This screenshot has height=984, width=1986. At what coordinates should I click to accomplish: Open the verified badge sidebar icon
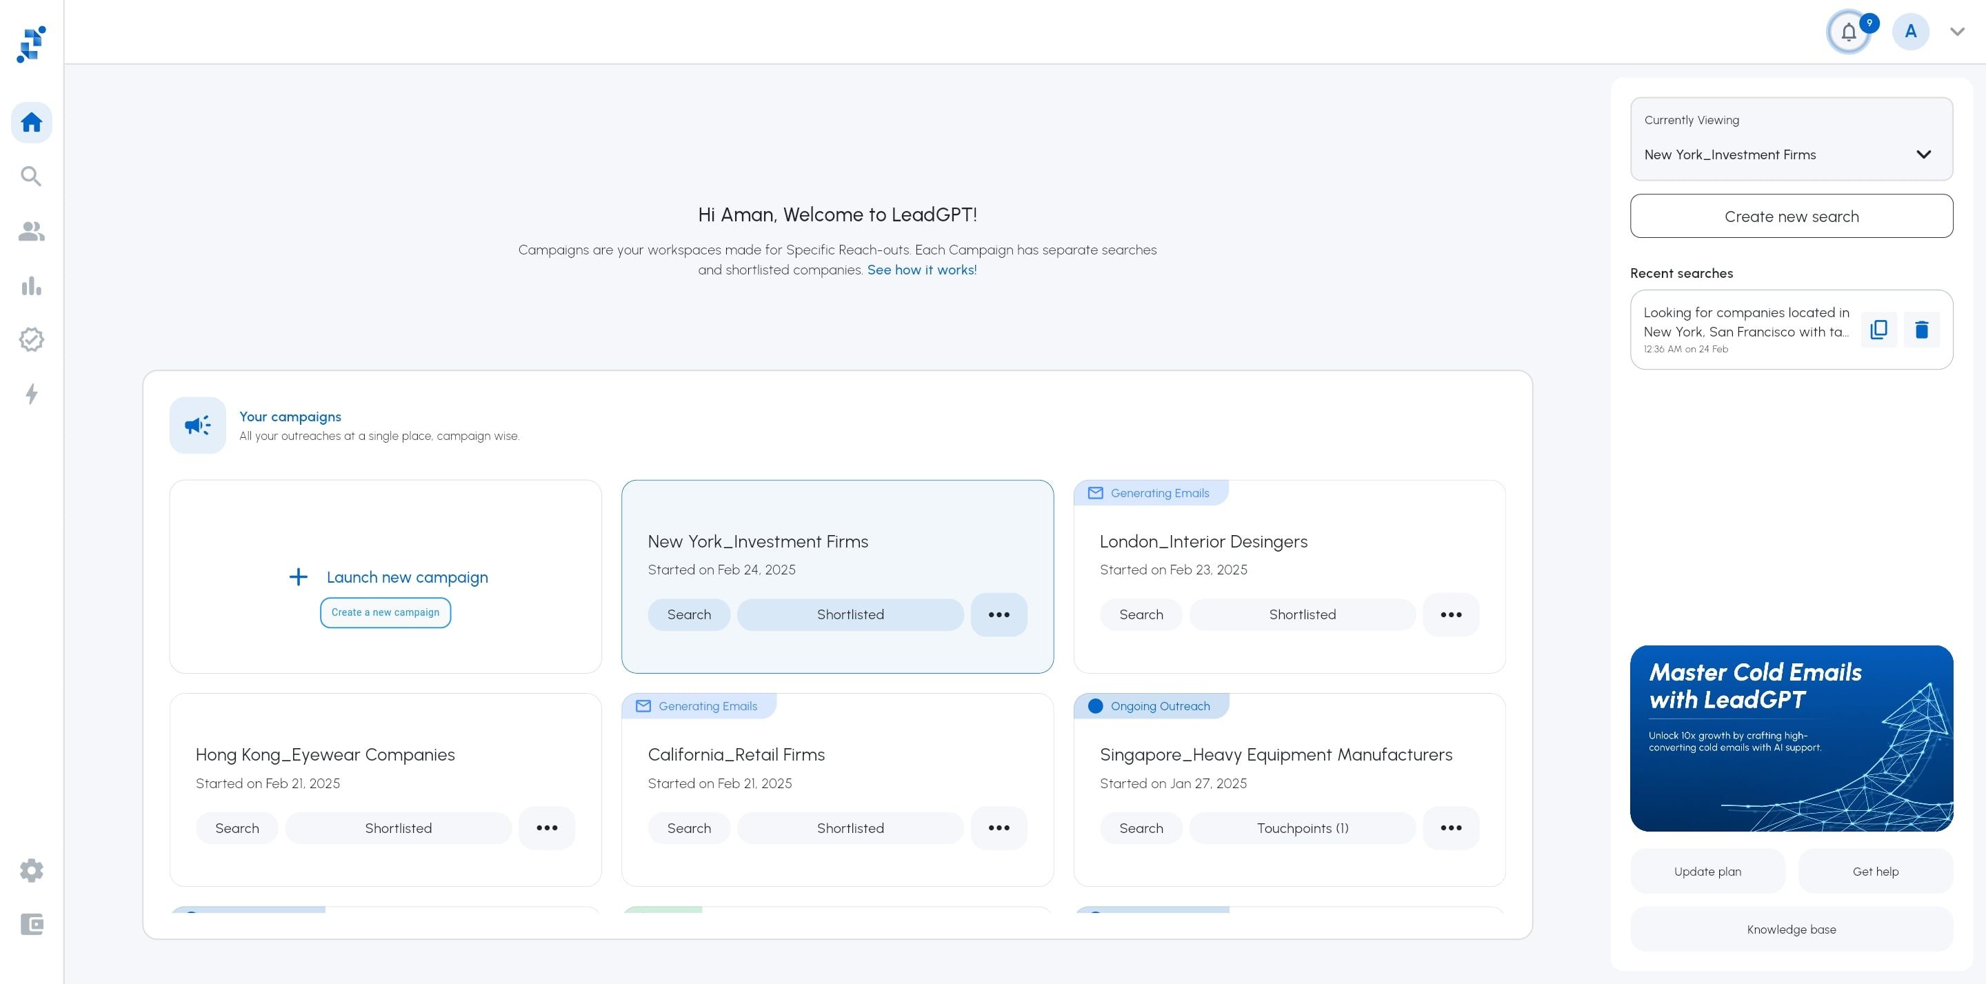[x=32, y=339]
